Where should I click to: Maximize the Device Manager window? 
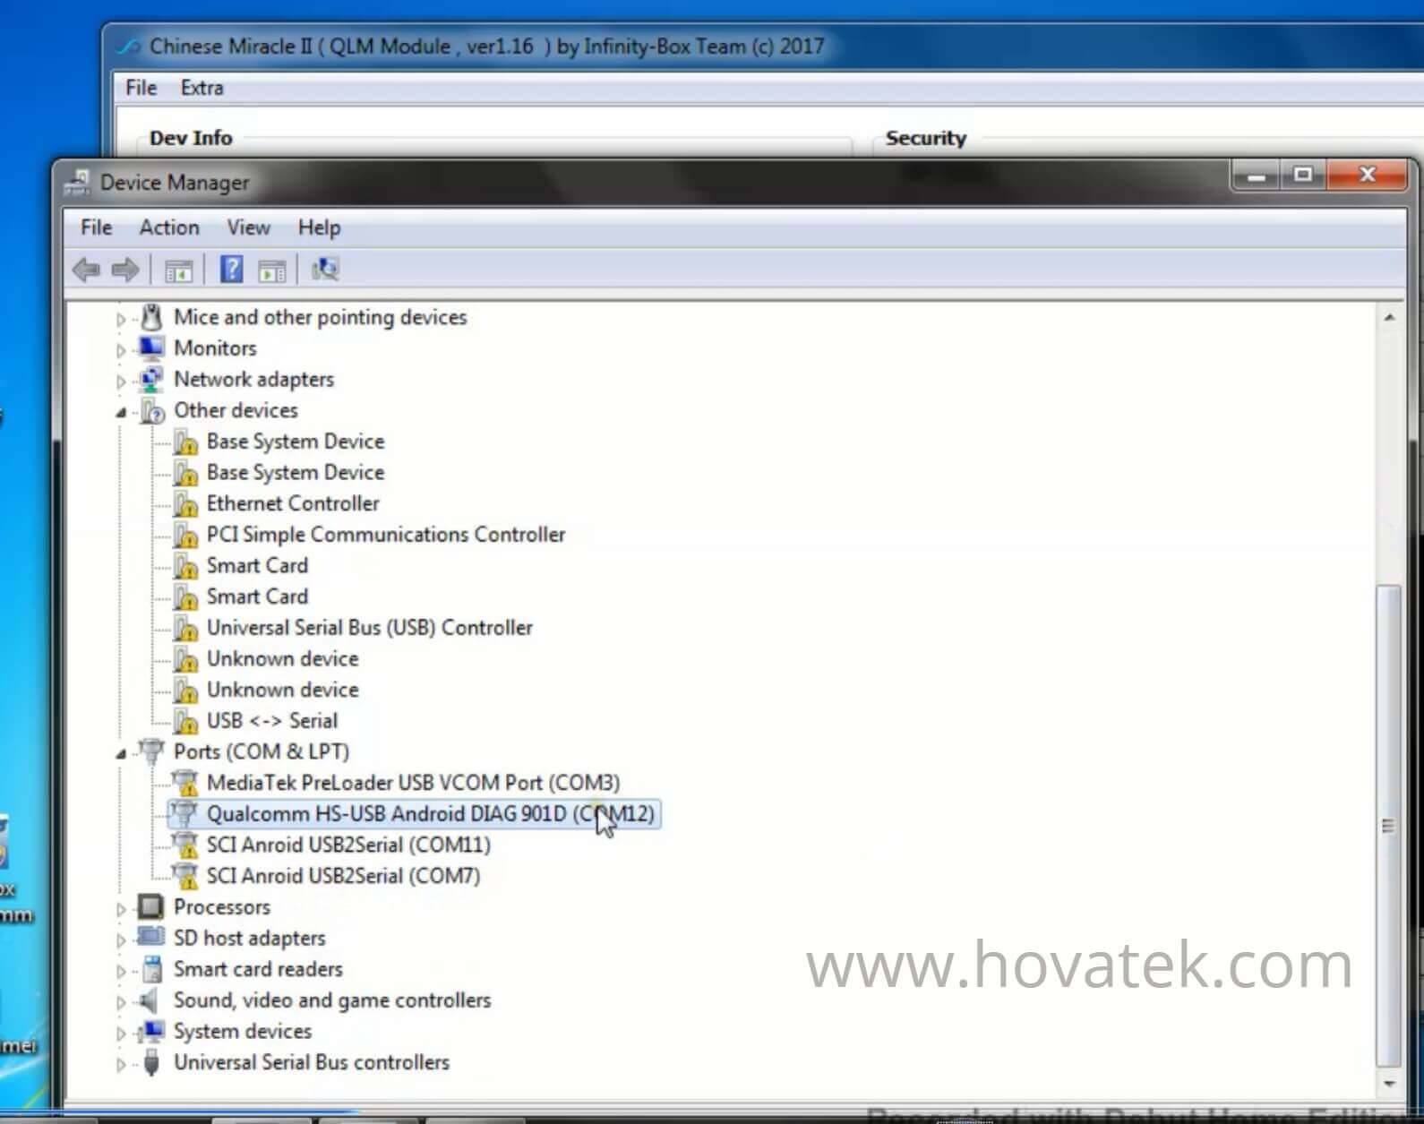click(1303, 175)
